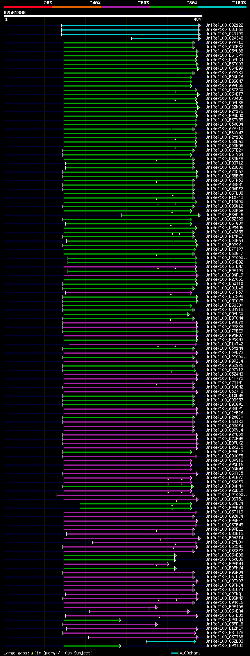Select the UniRef100_B7FIP7 label
Image resolution: width=250 pixels, height=656 pixels.
224,249
